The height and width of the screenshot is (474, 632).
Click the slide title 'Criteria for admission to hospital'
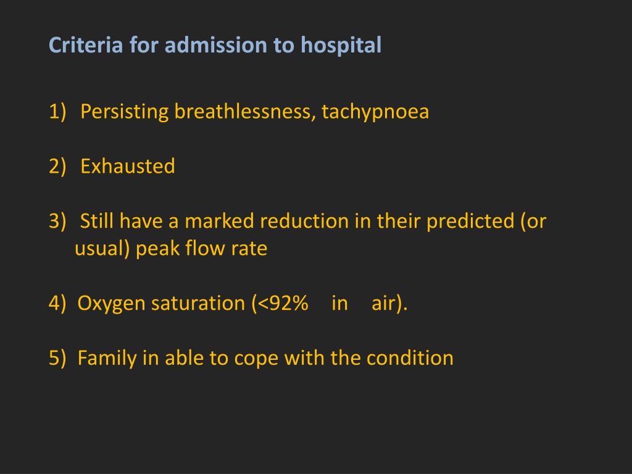[x=215, y=45]
